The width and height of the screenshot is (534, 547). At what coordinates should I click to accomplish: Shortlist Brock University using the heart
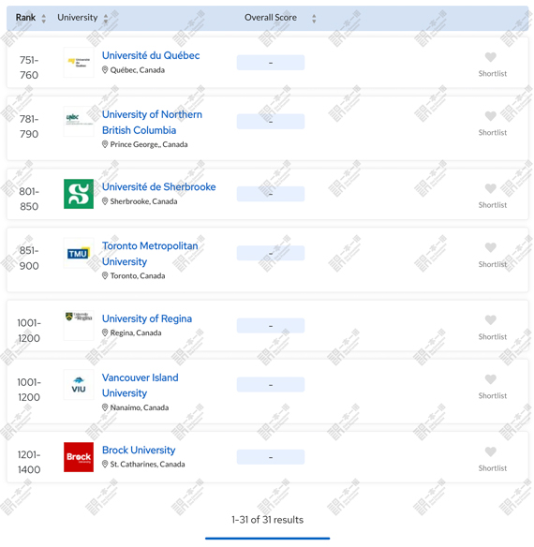(x=490, y=451)
